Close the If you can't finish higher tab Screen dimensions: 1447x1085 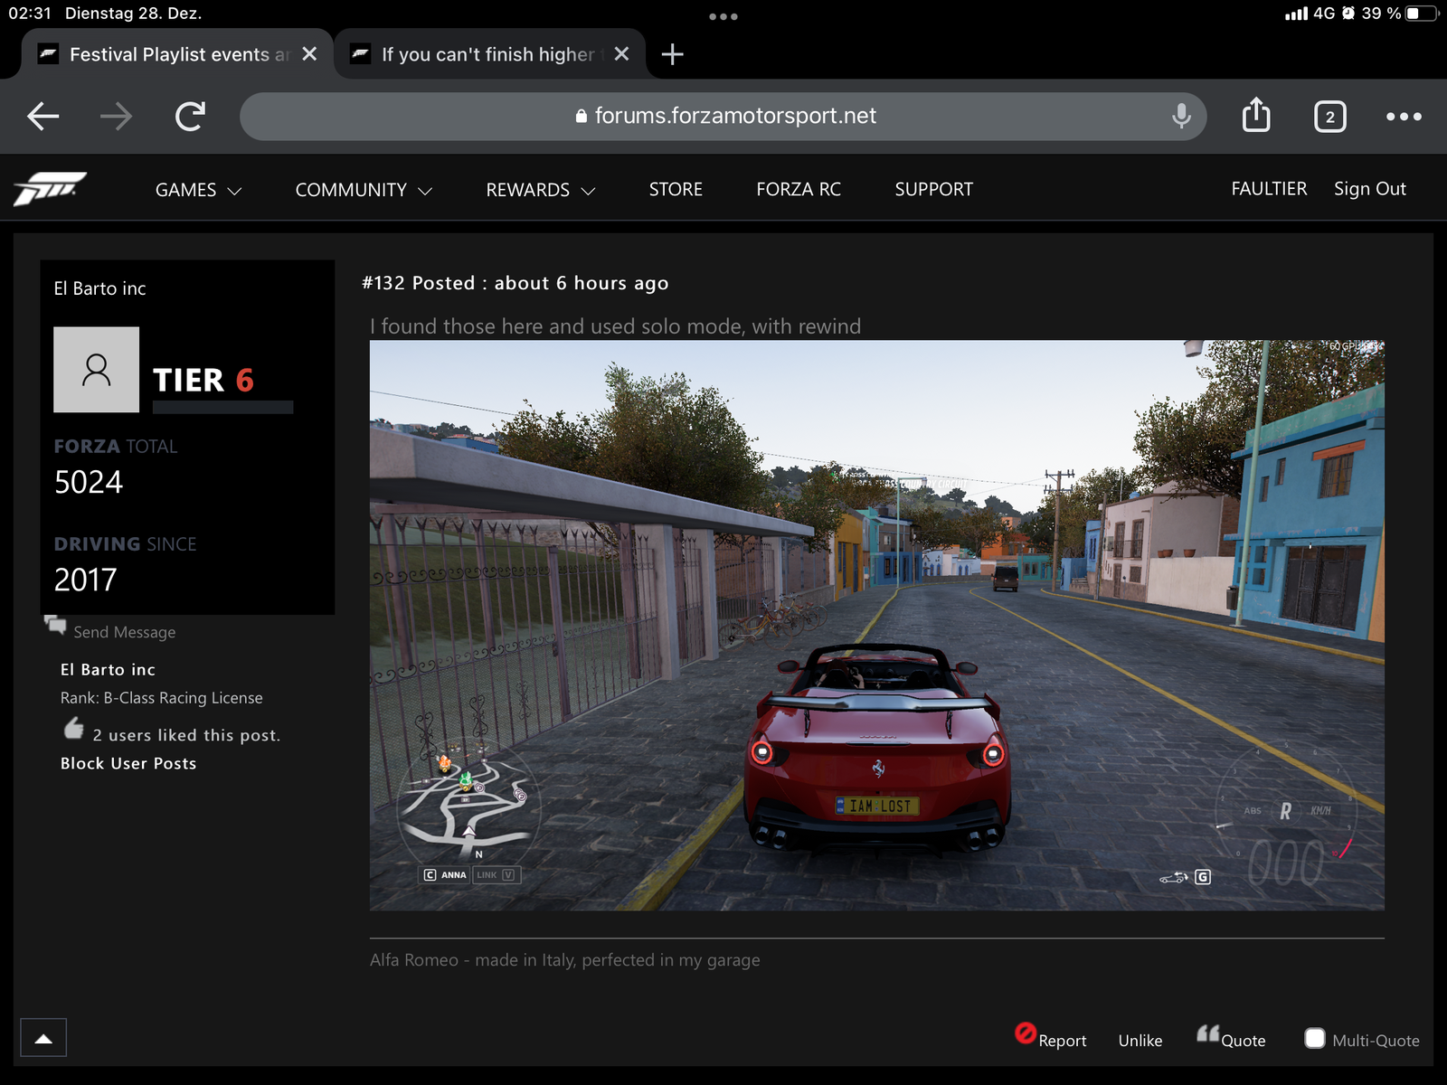click(621, 54)
